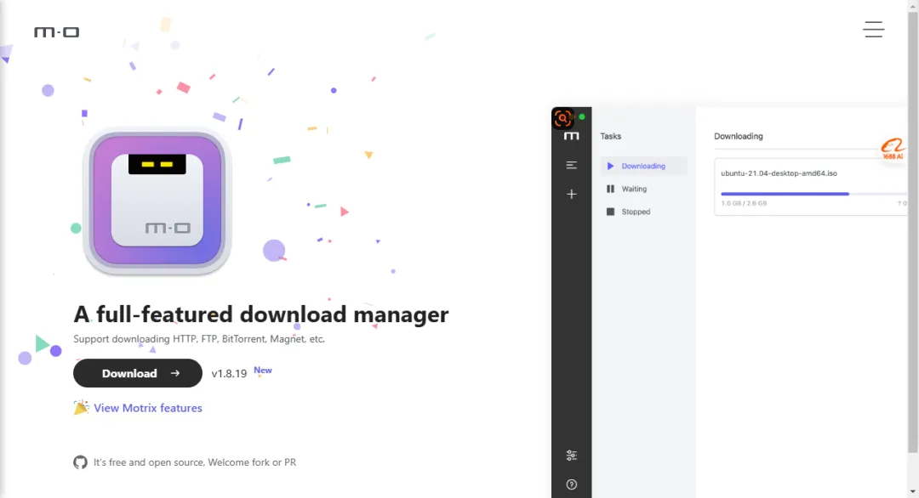Click the Motrix m logo in dark sidebar
Image resolution: width=919 pixels, height=498 pixels.
click(572, 136)
